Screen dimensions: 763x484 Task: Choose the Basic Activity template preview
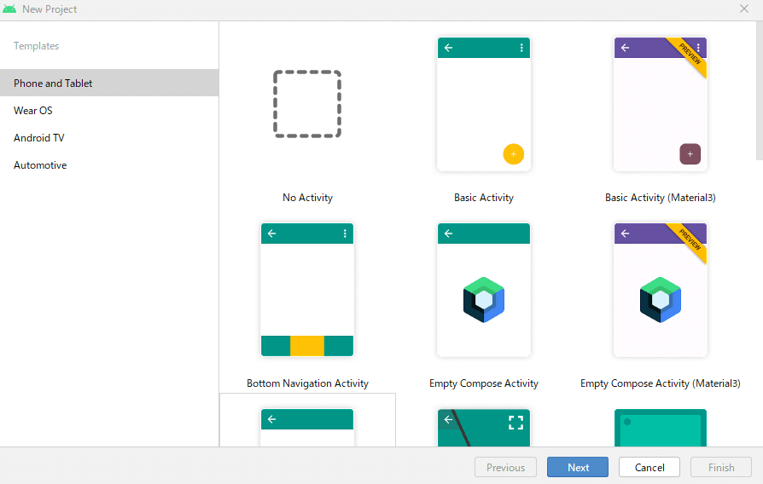pos(484,104)
